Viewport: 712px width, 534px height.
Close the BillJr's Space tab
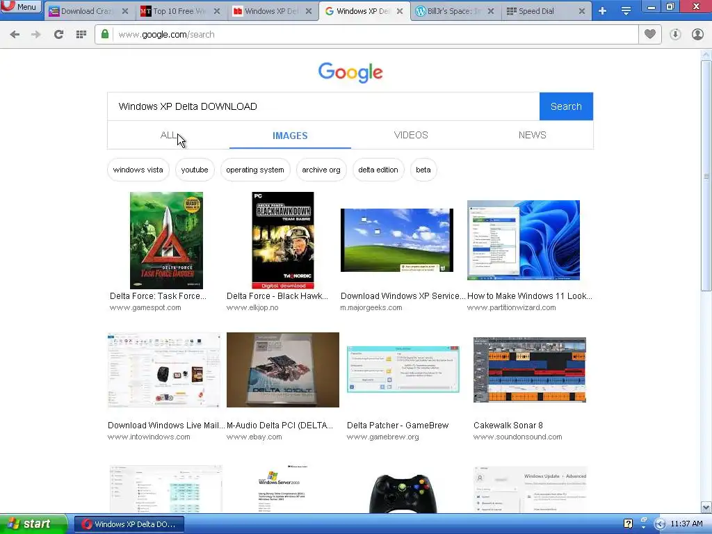pos(491,11)
